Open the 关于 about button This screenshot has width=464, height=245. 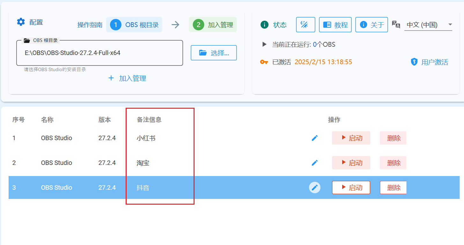[372, 25]
